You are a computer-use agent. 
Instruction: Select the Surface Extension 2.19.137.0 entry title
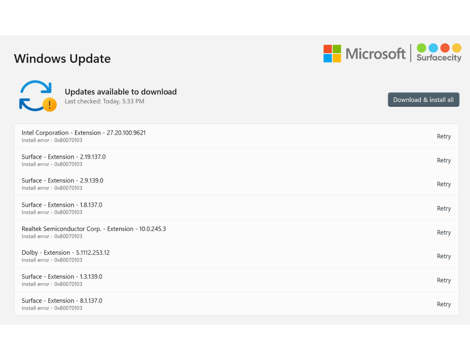(63, 157)
